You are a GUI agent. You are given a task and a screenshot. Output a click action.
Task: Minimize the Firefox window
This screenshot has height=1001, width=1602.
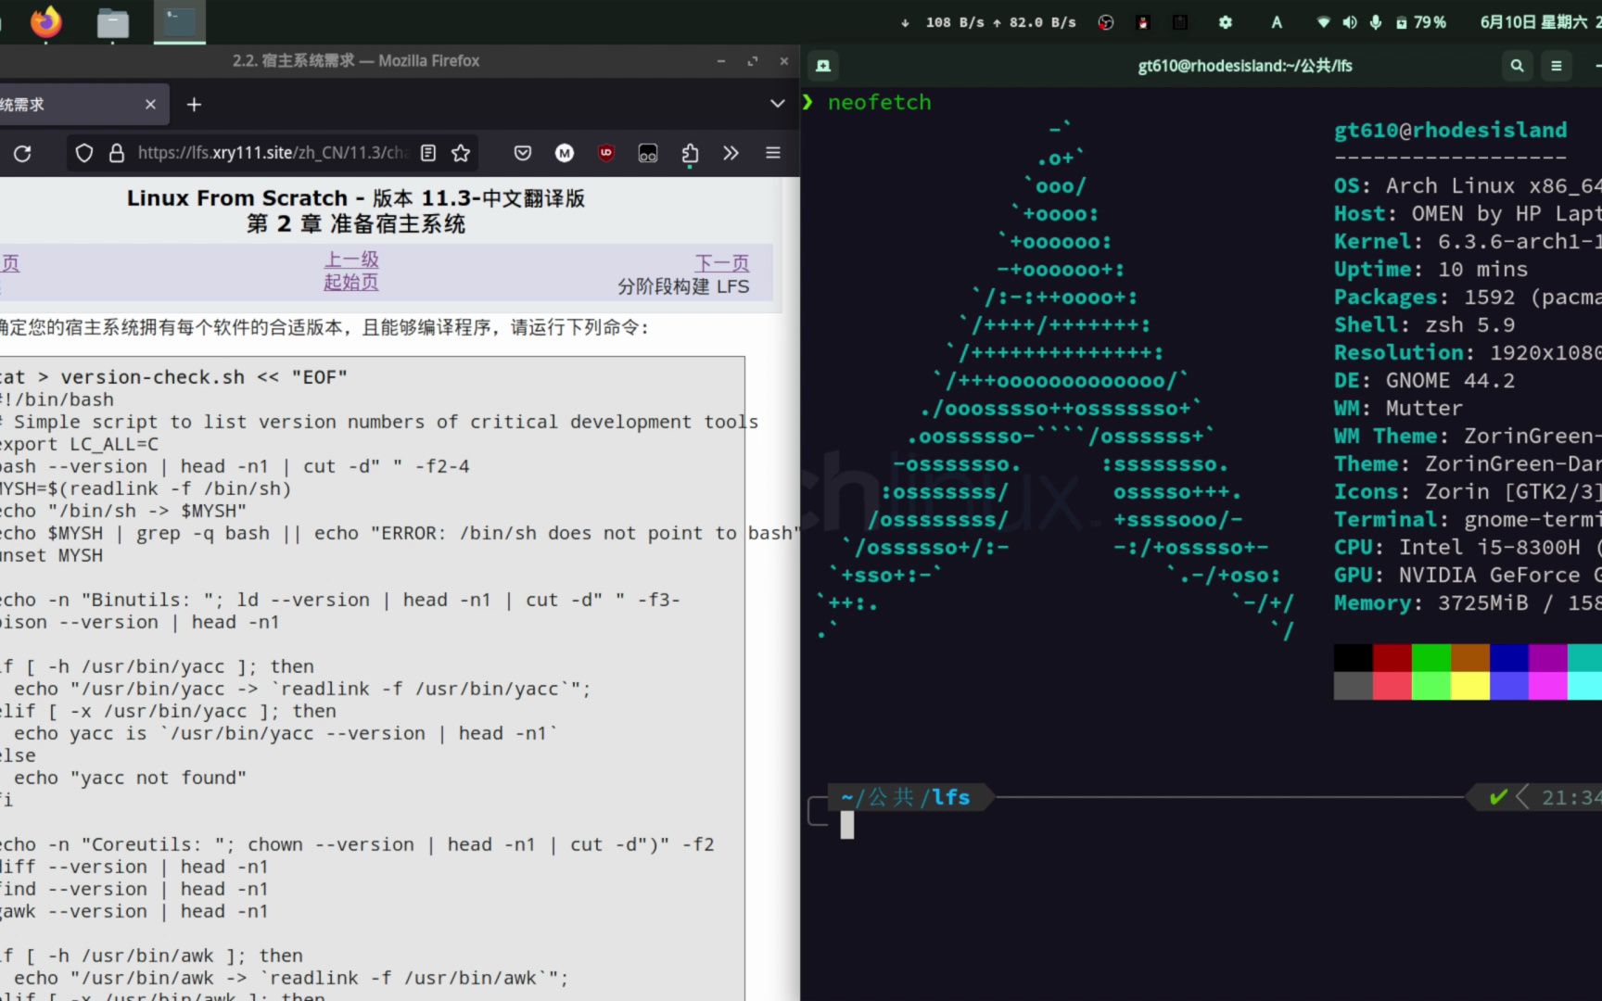tap(720, 61)
